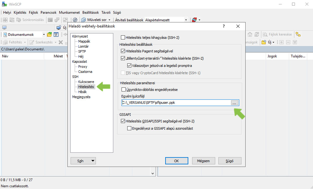Viewport: 313px width, 189px height.
Task: Select Proxy in settings tree
Action: tap(83, 67)
